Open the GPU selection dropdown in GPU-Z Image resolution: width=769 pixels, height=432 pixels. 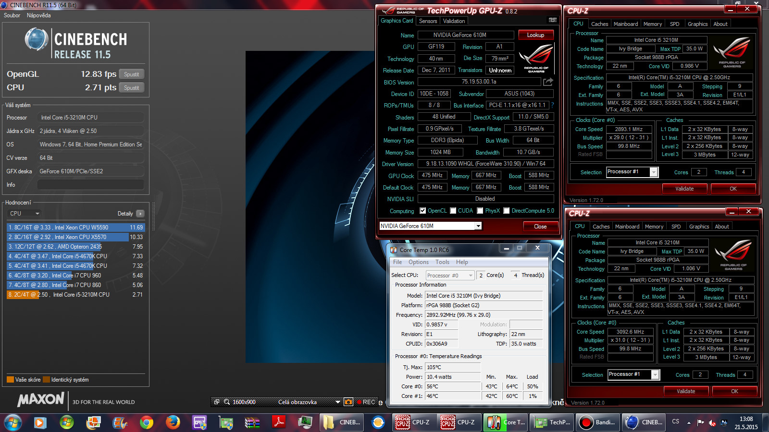(478, 226)
